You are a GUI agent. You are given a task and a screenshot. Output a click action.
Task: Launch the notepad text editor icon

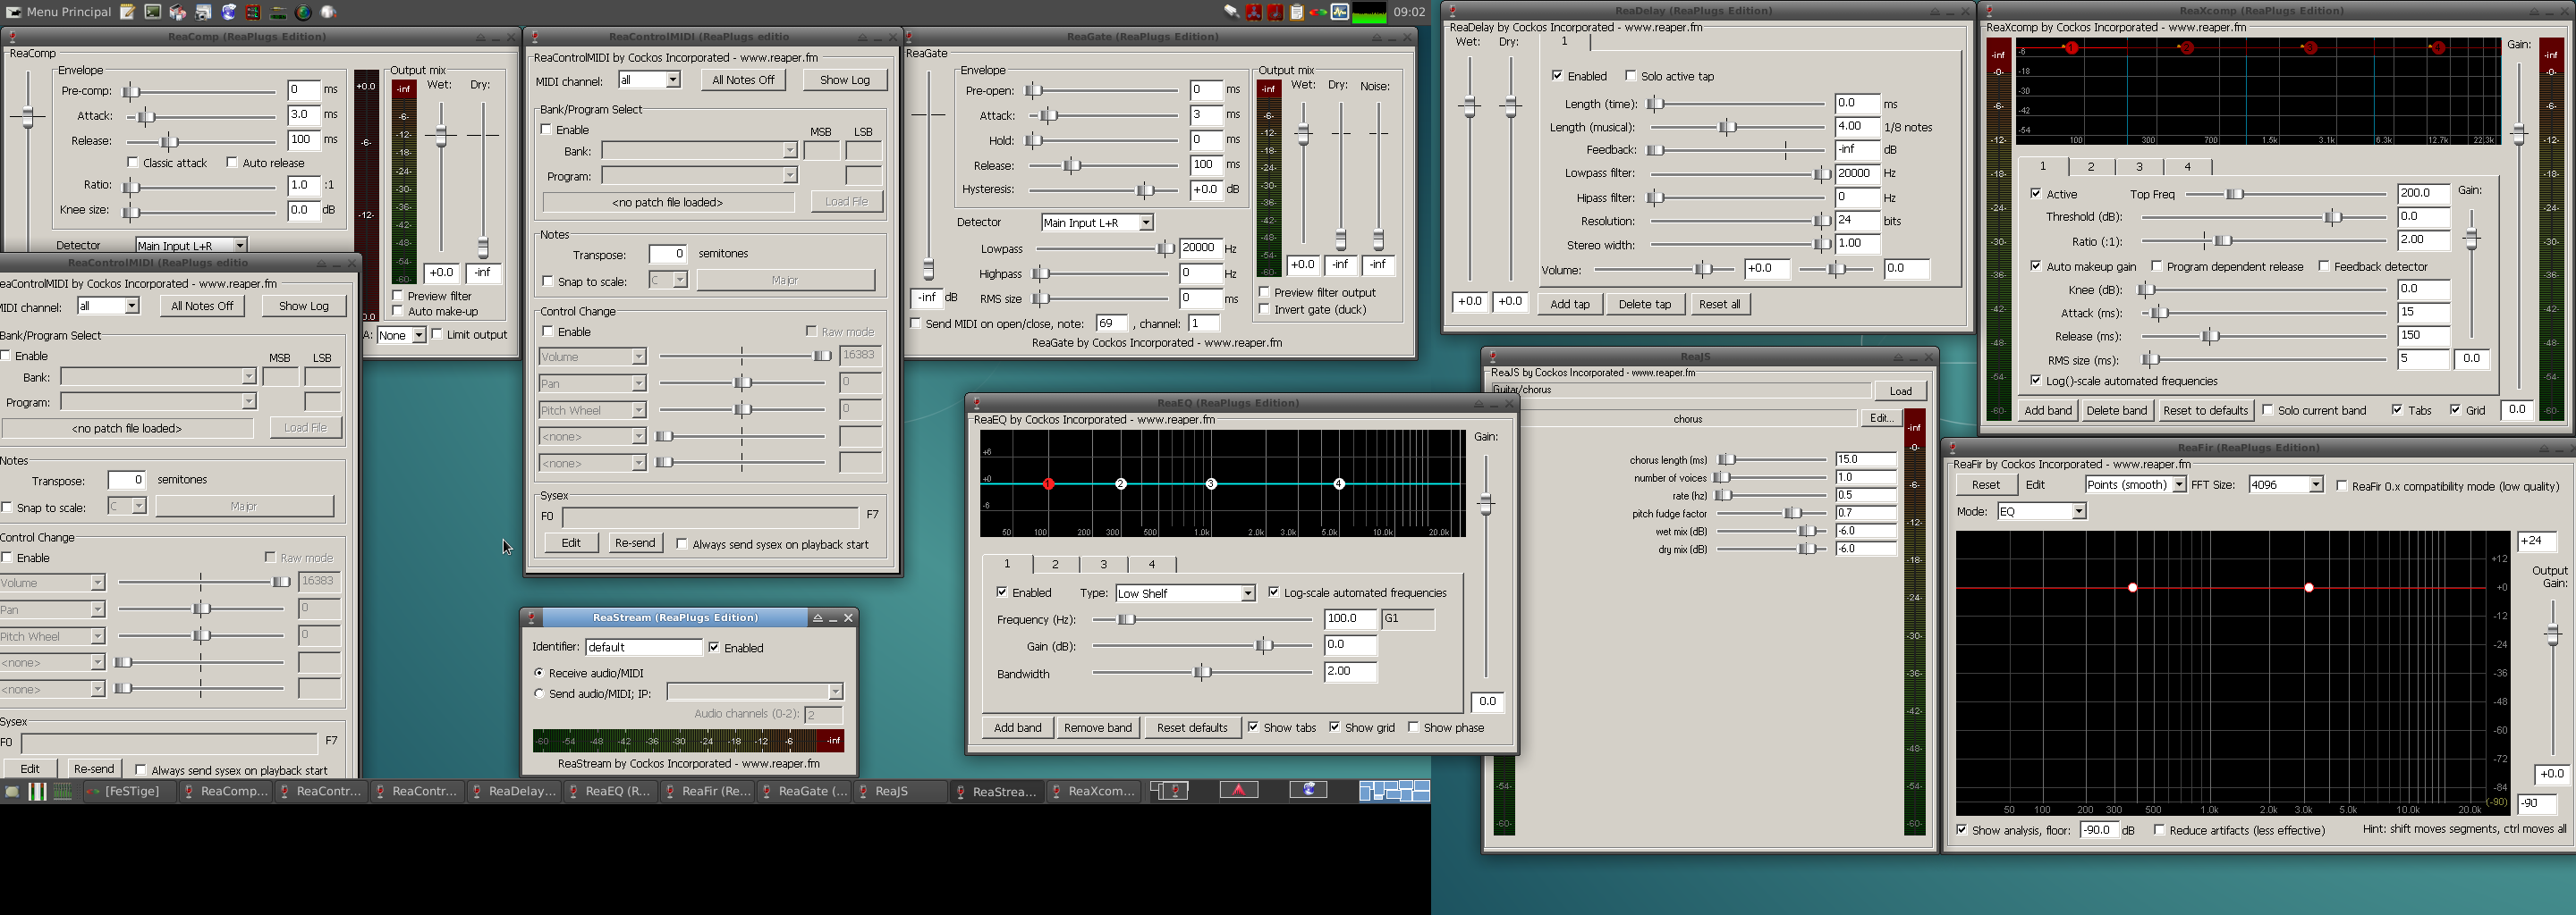click(127, 12)
